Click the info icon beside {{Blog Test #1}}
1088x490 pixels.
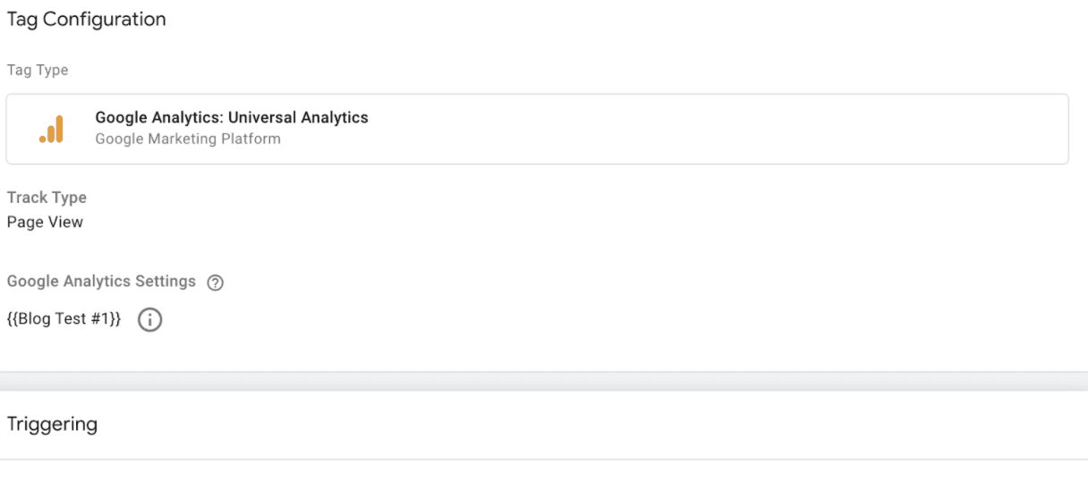[x=149, y=320]
